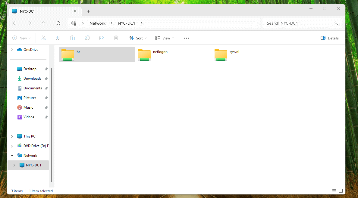Close the NYC-DC1 tab
Viewport: 358px width, 198px height.
[x=75, y=11]
